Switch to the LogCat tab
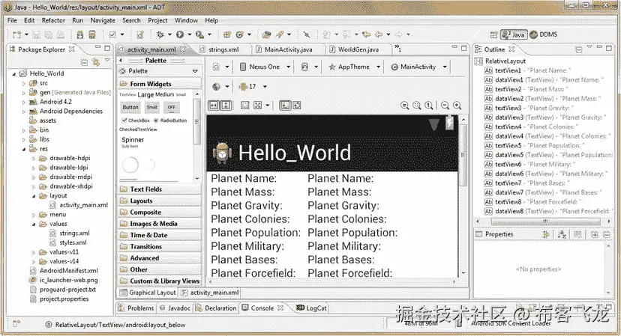 pyautogui.click(x=312, y=308)
